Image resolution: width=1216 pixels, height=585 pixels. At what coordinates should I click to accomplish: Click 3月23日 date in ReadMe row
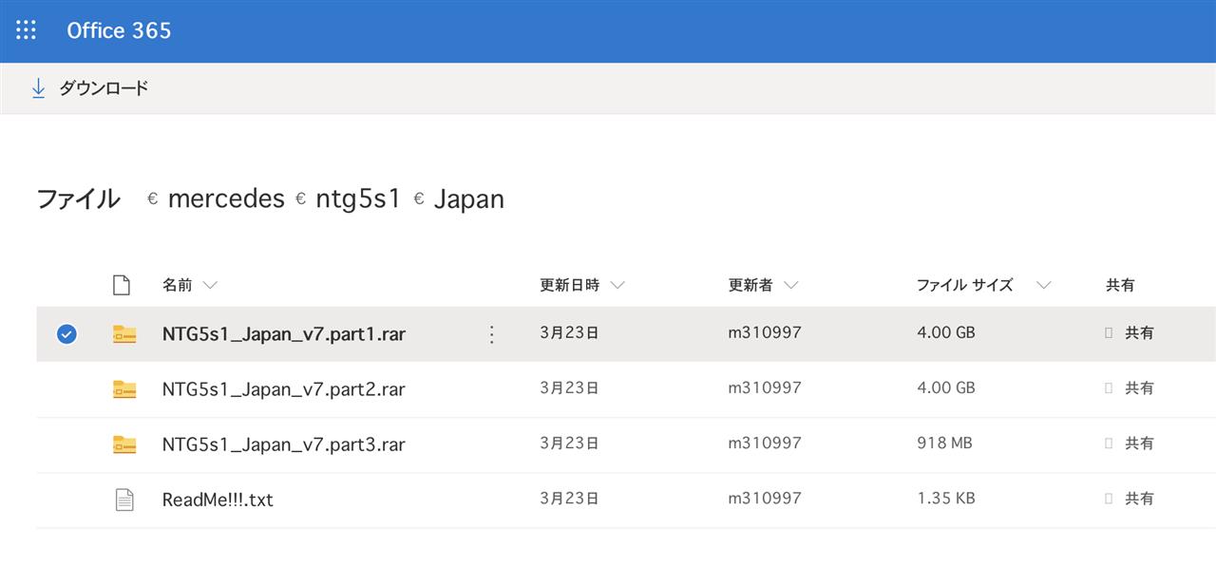tap(569, 499)
